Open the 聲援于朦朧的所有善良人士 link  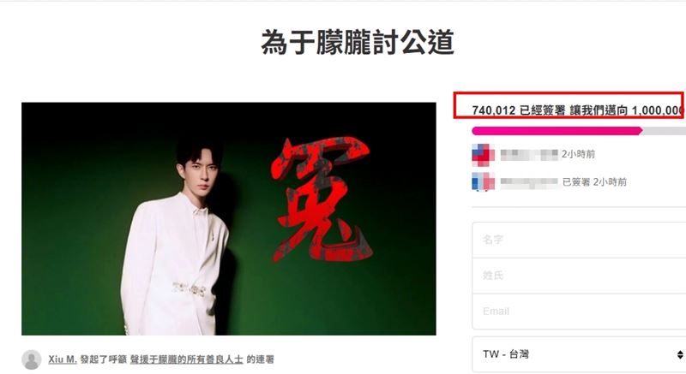[x=186, y=359]
